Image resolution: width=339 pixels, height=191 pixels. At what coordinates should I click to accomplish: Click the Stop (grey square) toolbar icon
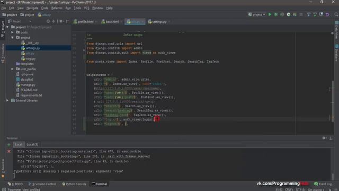[x=301, y=14]
